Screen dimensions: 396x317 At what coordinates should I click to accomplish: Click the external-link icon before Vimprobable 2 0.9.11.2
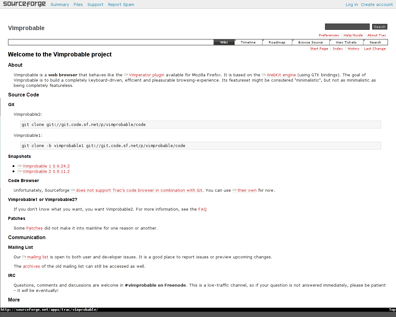tap(20, 171)
